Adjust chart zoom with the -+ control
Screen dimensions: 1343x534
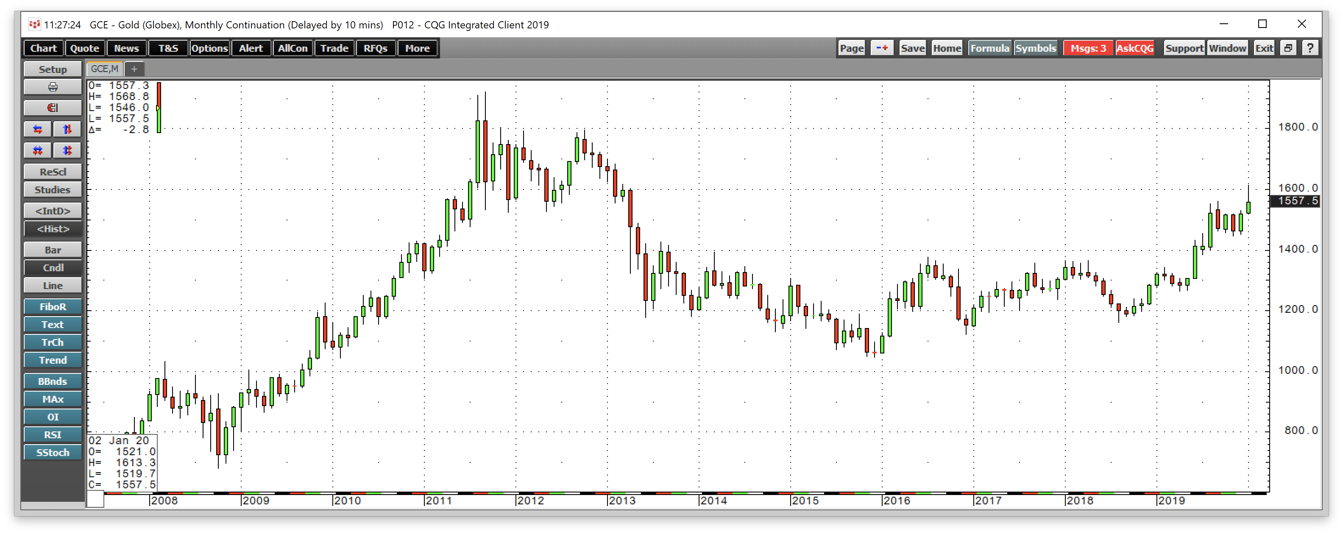(x=882, y=48)
